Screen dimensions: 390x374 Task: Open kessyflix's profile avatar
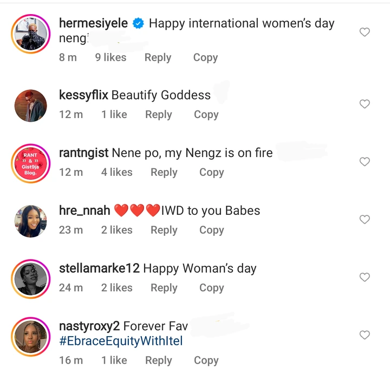30,105
